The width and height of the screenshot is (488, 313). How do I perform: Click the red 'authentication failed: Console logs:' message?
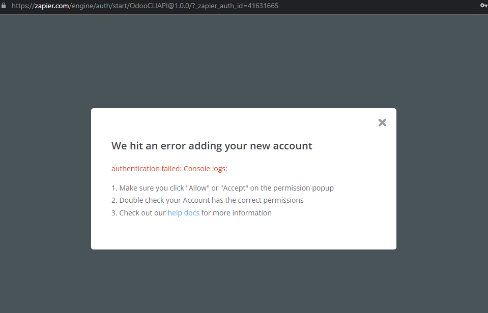tap(169, 169)
